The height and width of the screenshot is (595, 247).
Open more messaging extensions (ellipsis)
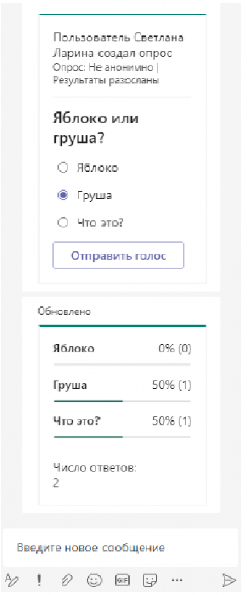pyautogui.click(x=177, y=580)
